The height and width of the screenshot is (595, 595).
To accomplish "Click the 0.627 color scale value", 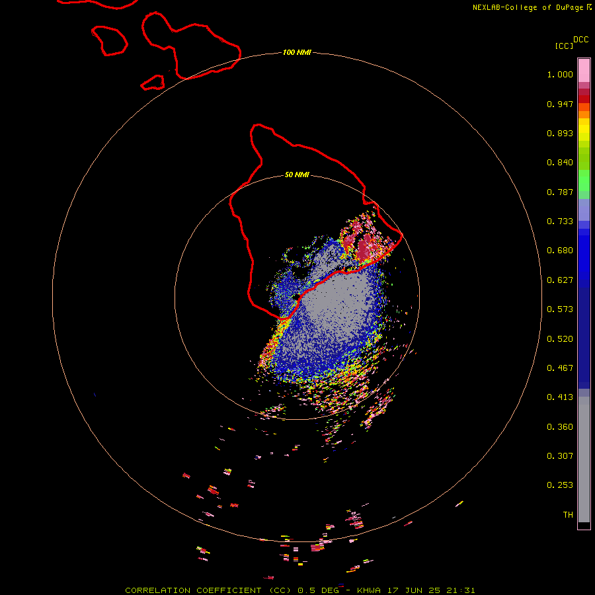I will point(560,280).
